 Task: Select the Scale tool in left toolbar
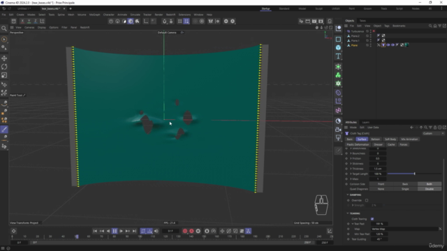pos(4,75)
